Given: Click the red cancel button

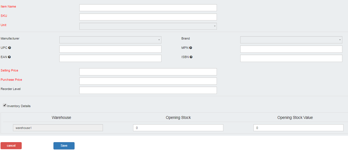Looking at the screenshot, I should [11, 146].
